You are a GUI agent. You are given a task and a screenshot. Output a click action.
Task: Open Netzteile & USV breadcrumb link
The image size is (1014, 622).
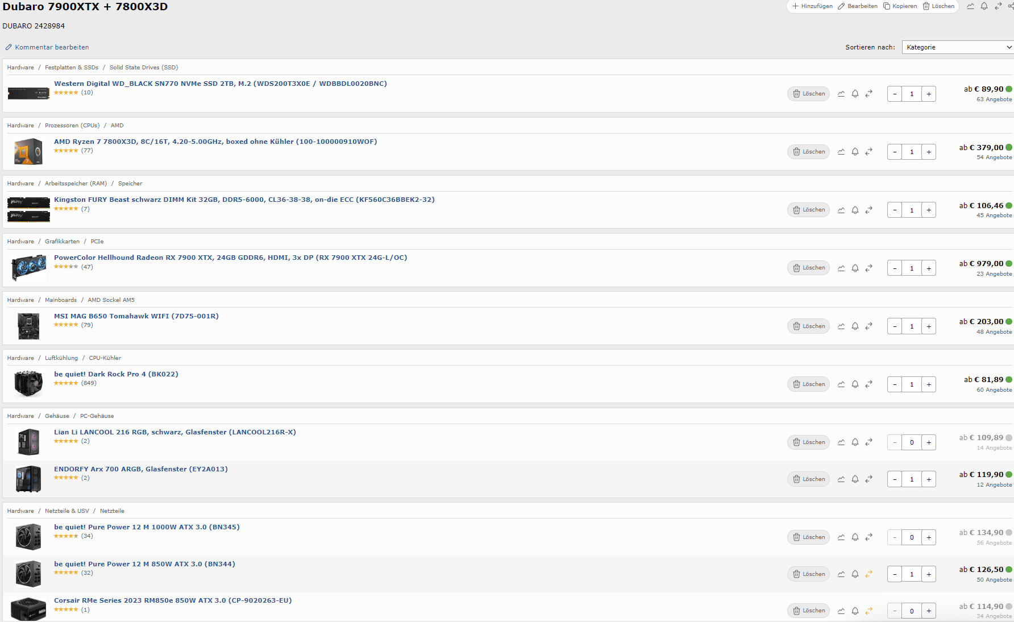click(x=67, y=511)
